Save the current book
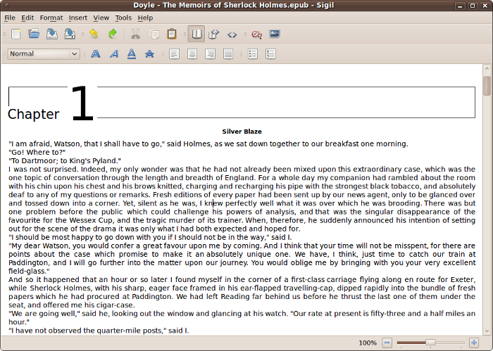Screen dimensions: 493x351 [52, 34]
